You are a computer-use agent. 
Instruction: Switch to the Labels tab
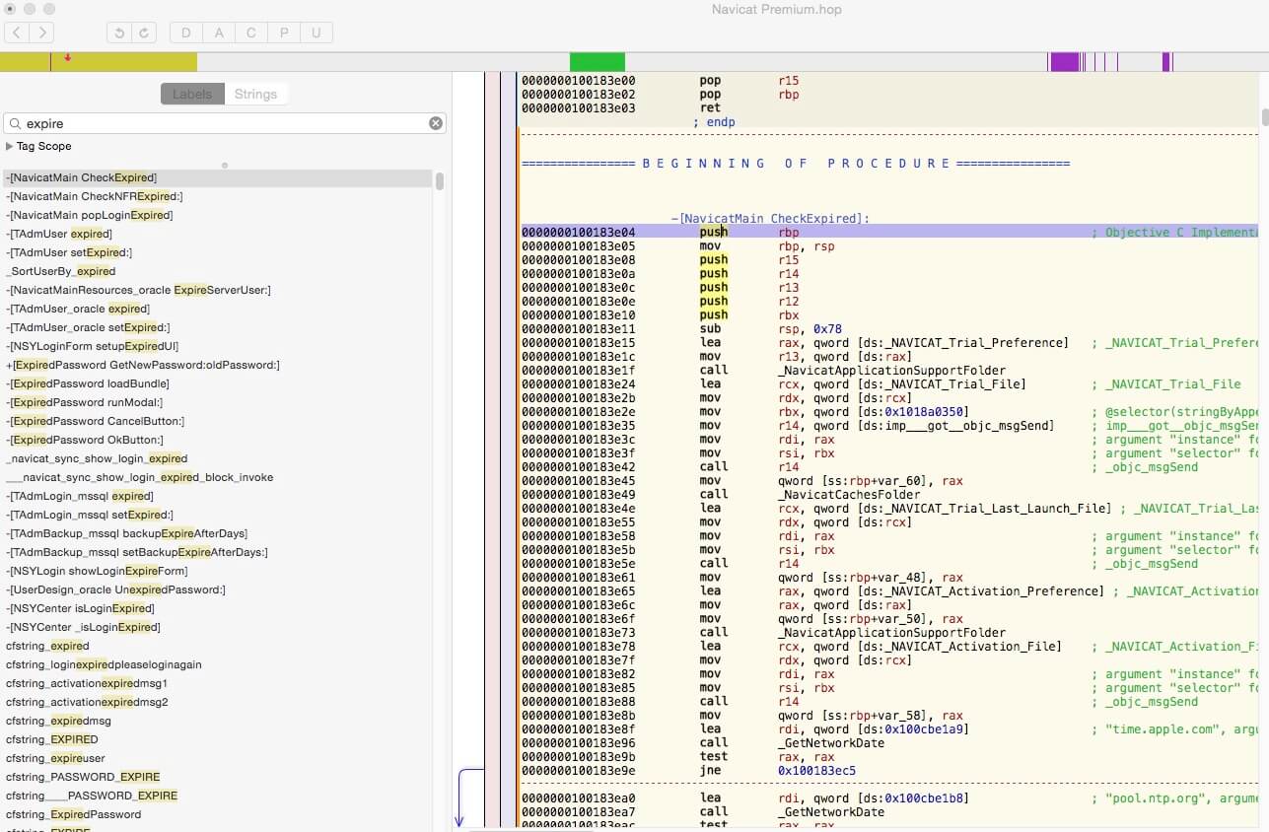[x=192, y=94]
